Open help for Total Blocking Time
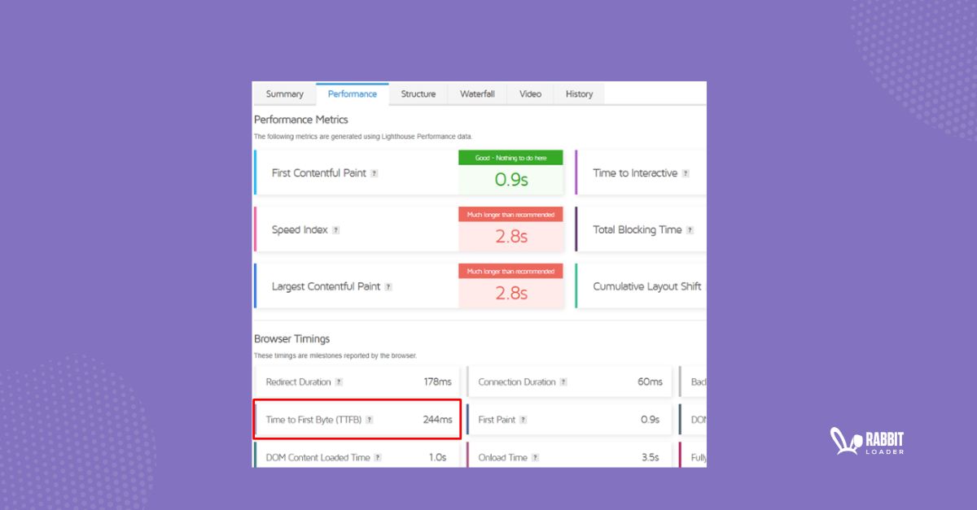This screenshot has width=977, height=510. (690, 229)
